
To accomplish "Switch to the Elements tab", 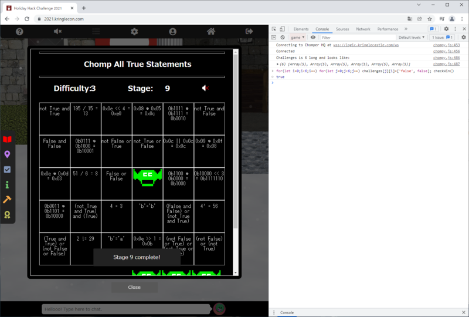I will (301, 29).
